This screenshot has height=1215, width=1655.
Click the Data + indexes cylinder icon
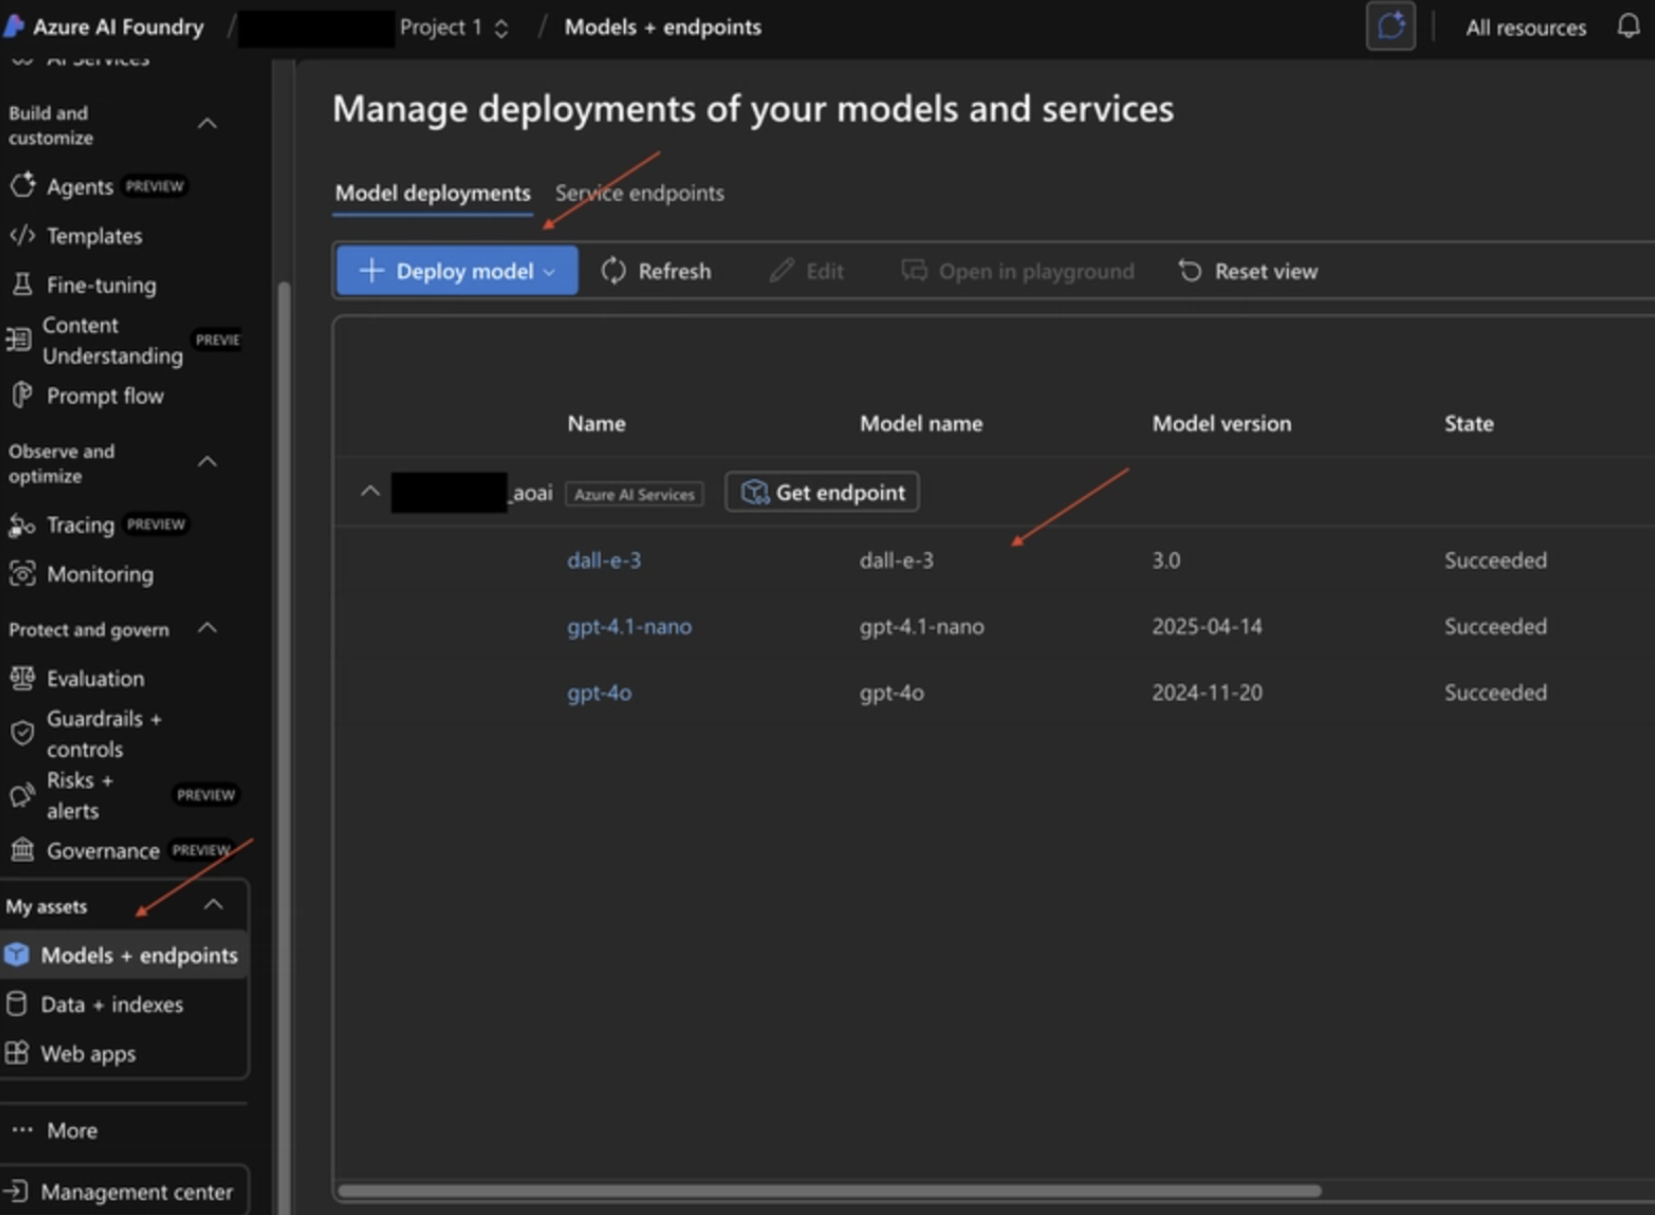coord(17,1004)
